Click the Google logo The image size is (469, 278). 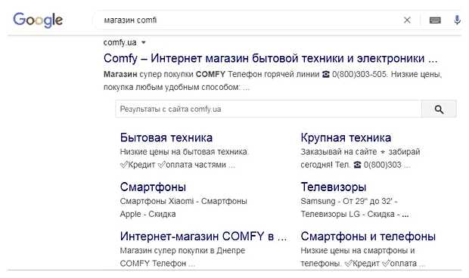38,20
